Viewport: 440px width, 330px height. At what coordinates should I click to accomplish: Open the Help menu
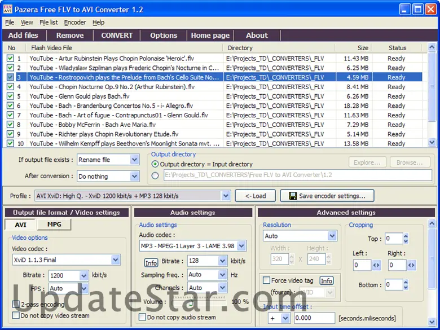(x=99, y=23)
